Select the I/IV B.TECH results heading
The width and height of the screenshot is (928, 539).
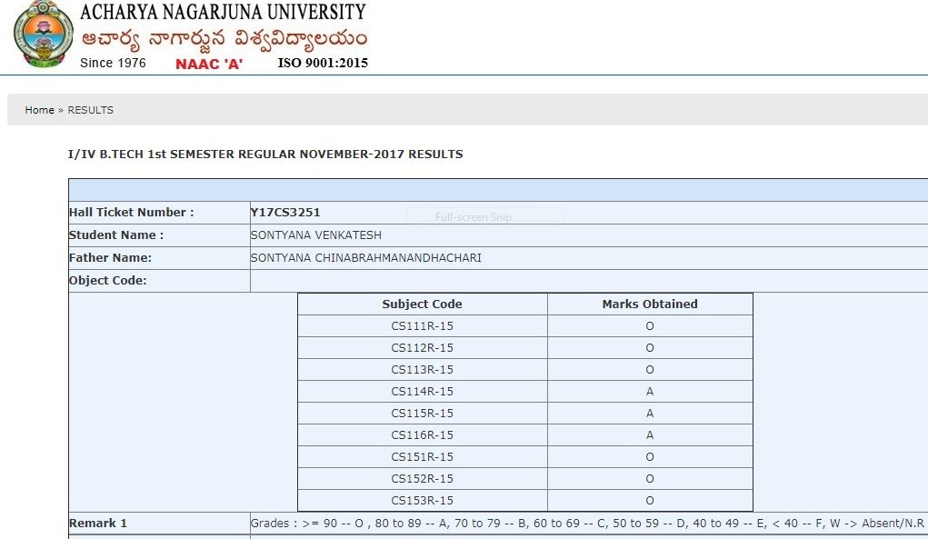pos(265,155)
